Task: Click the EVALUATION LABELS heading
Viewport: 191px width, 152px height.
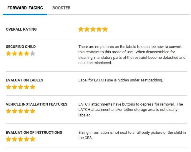Action: (24, 80)
